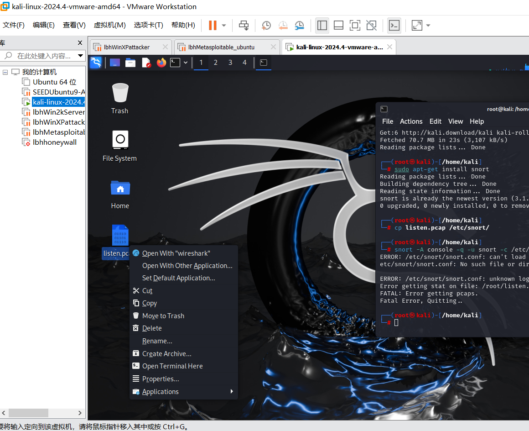Open the 虚拟机(M) menu
This screenshot has width=529, height=431.
click(109, 25)
